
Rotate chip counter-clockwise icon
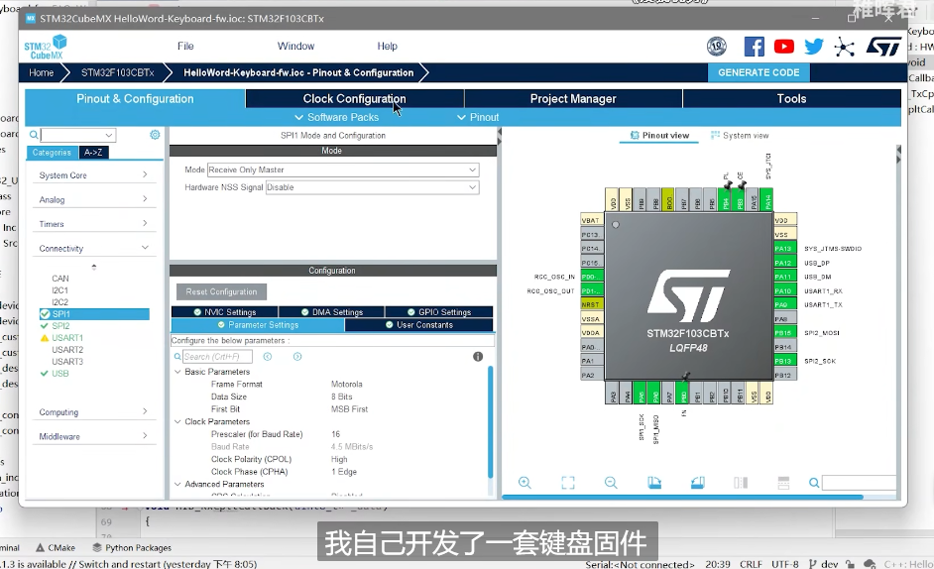click(x=697, y=483)
